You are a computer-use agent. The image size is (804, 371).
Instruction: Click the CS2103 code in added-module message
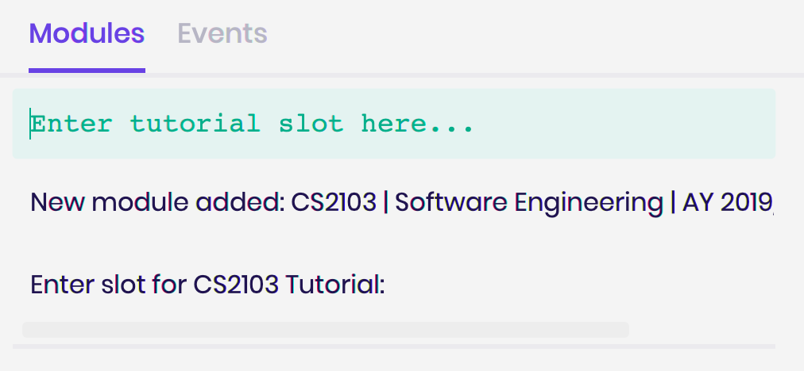(x=334, y=203)
